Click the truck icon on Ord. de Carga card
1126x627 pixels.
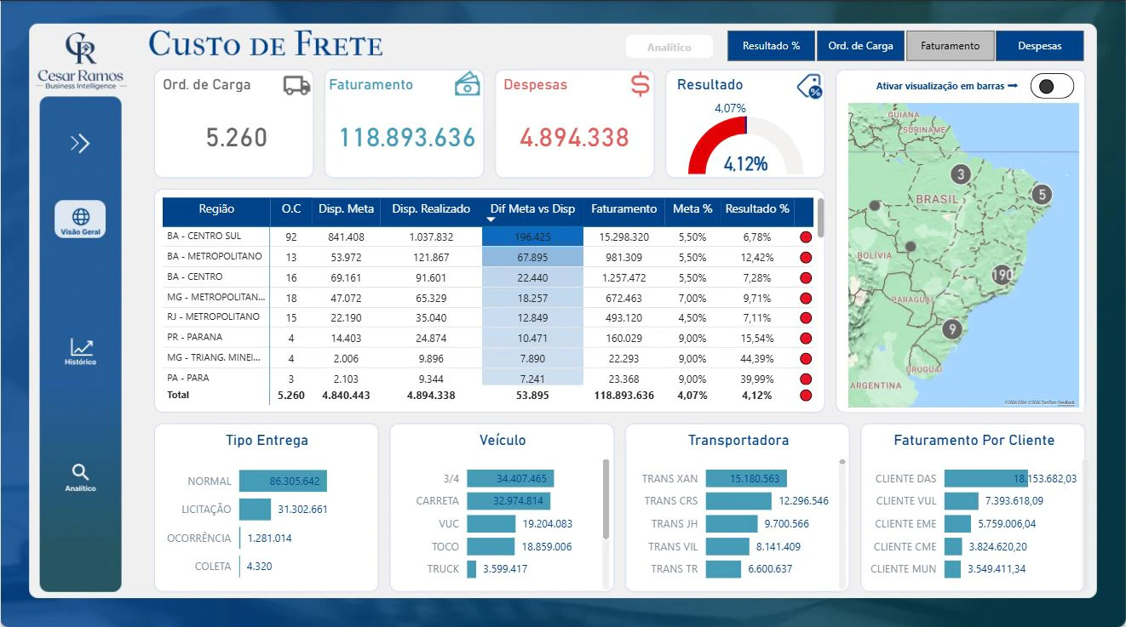coord(296,85)
